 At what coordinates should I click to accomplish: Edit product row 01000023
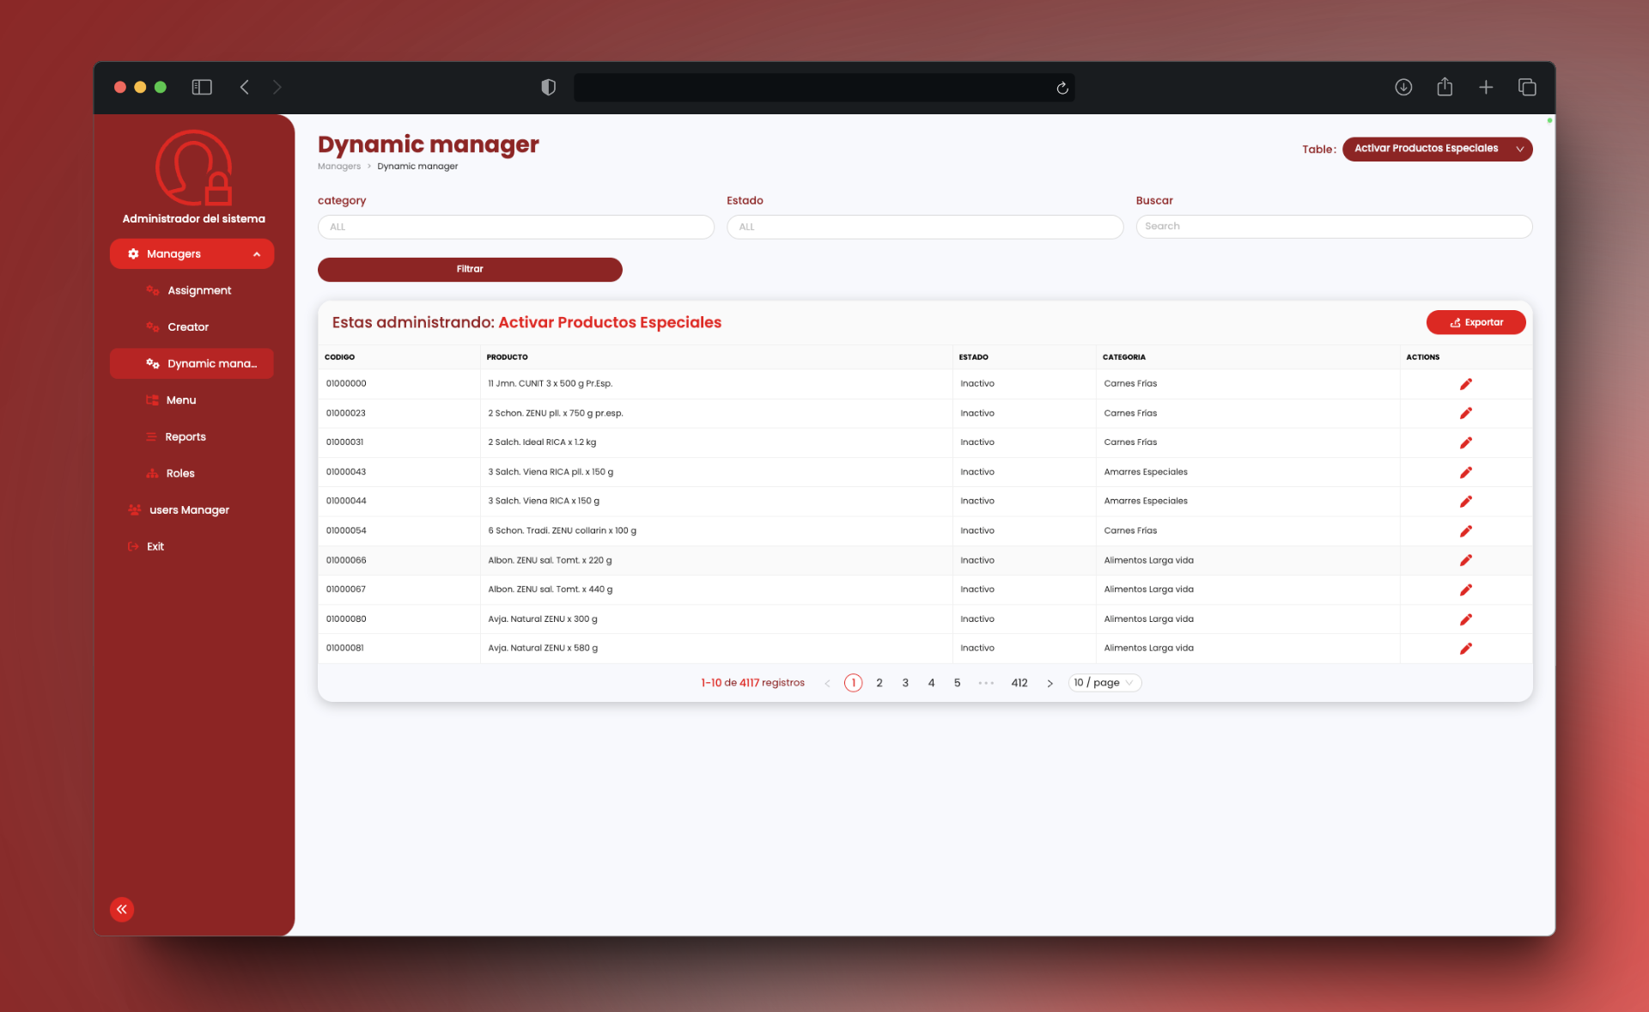(x=1465, y=413)
